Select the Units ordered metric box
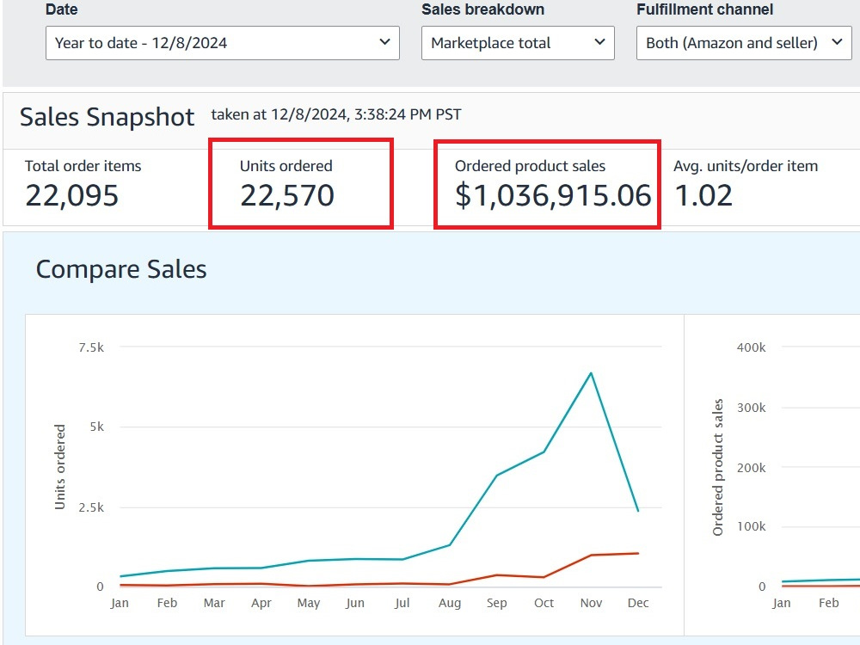Screen dimensions: 860x645 pos(300,183)
